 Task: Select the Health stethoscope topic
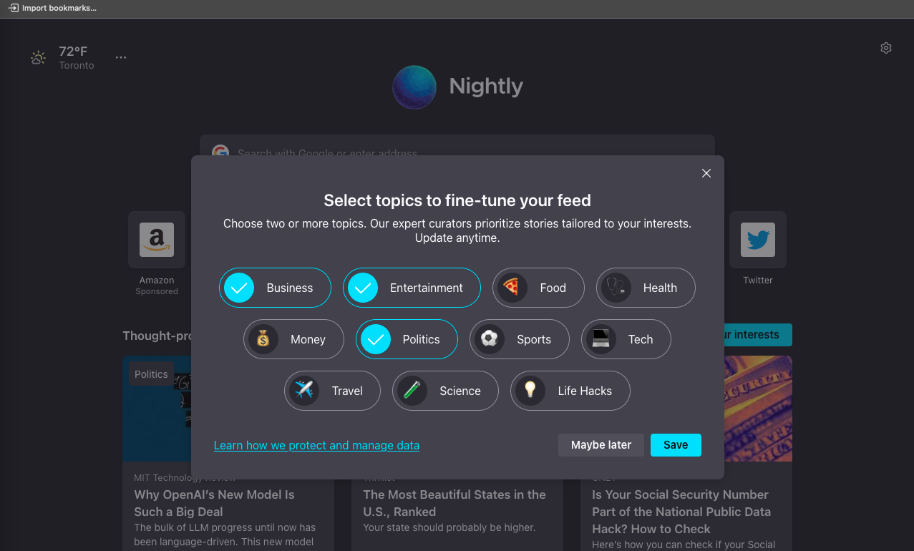pos(646,288)
